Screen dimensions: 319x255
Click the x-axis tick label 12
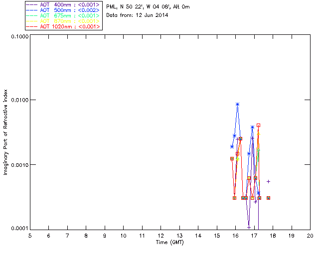160,236
